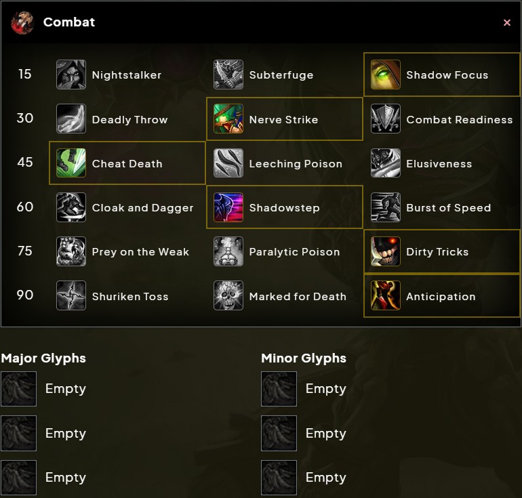The width and height of the screenshot is (522, 498).
Task: Close the Combat talents panel
Action: (507, 22)
